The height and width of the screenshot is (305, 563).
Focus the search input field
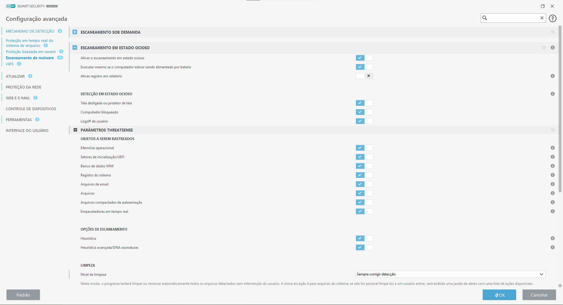click(513, 18)
